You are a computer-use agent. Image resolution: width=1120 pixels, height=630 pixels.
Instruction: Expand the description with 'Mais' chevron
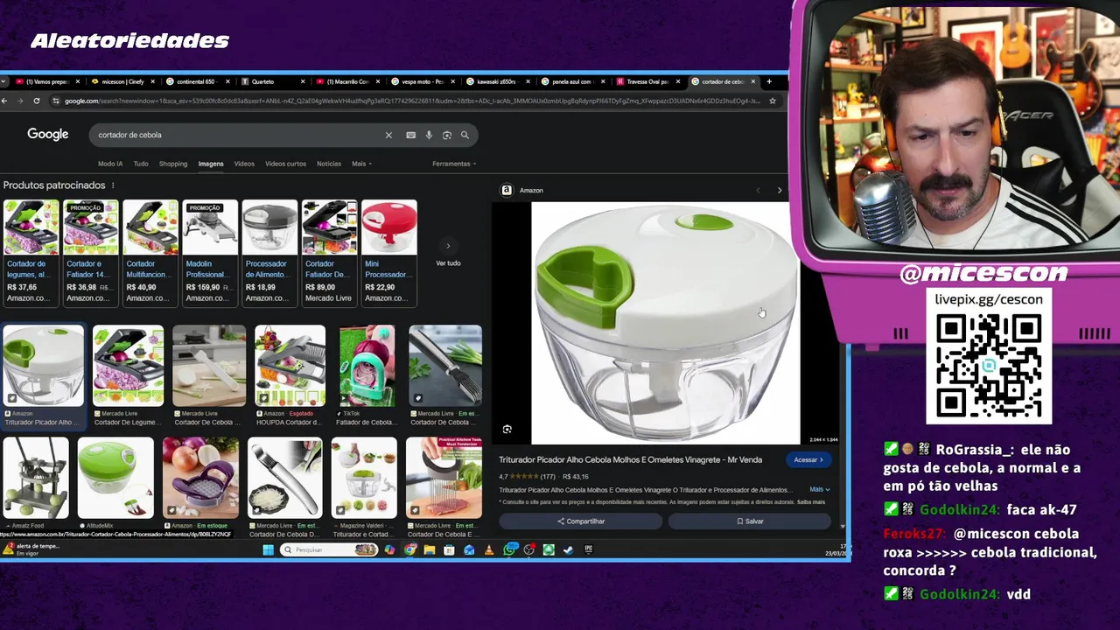pyautogui.click(x=820, y=490)
